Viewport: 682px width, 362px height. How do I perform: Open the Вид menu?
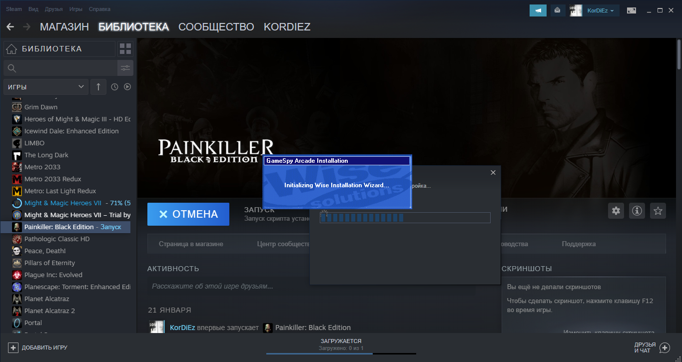[33, 9]
